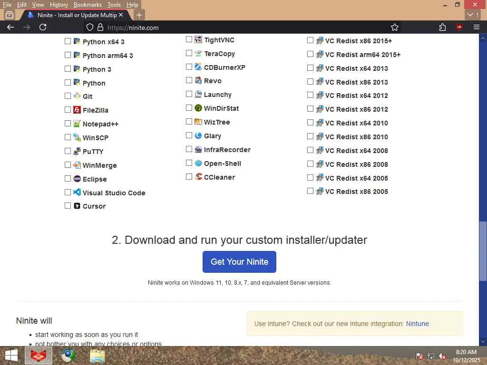
Task: Close the Ninite tab
Action: coord(121,15)
